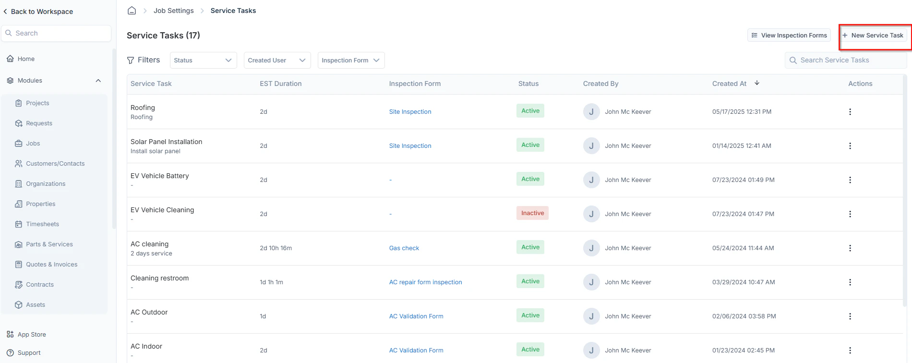Click the 'Solar Panel Installation' task name
This screenshot has width=912, height=363.
167,142
